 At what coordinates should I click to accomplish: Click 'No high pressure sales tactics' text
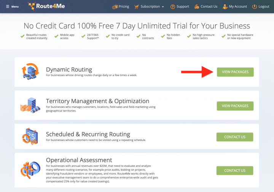[x=204, y=36]
